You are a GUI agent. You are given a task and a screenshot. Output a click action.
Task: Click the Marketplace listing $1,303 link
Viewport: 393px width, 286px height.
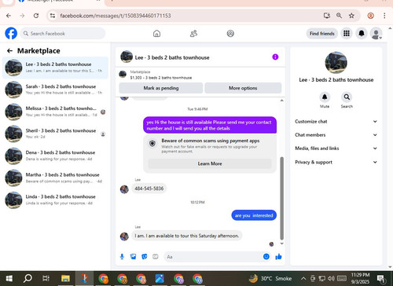tap(161, 78)
